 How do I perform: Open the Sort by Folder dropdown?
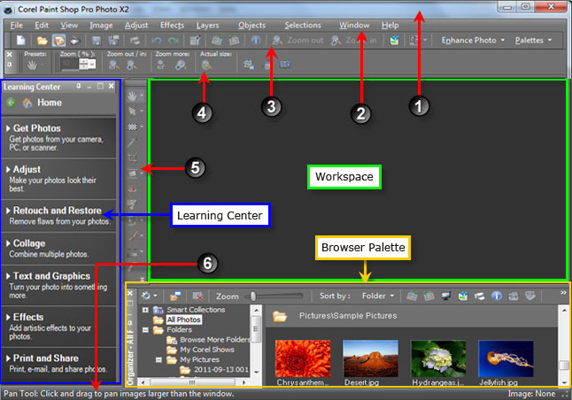[x=378, y=296]
